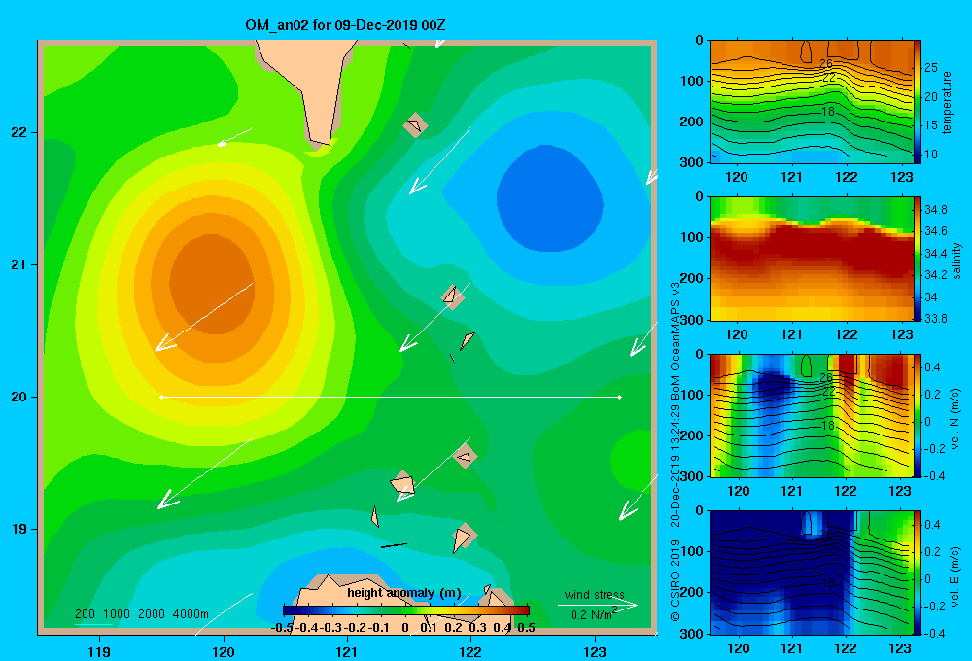Click the main map longitude 123 label
Screen dimensions: 972x661
coord(595,651)
